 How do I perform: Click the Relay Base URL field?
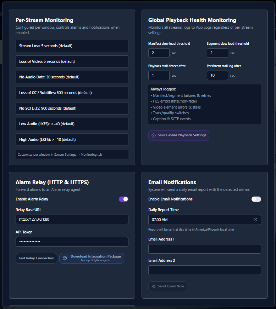72,220
